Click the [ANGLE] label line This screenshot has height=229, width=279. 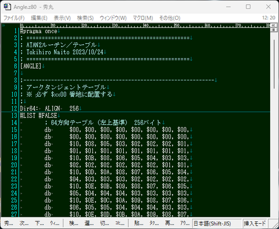(31, 66)
